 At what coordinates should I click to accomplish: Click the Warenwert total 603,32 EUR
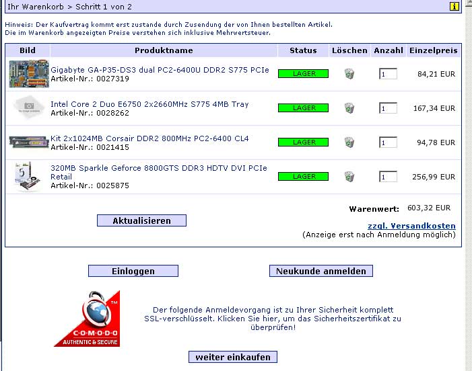(x=429, y=208)
